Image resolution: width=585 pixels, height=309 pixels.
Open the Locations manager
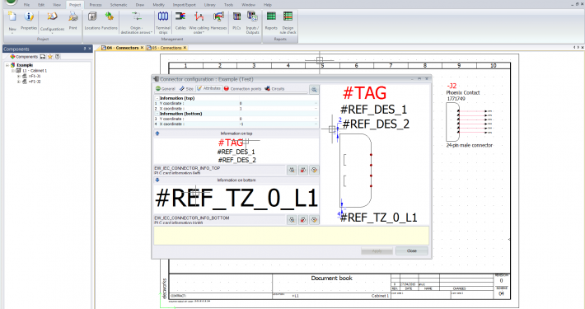click(x=92, y=21)
